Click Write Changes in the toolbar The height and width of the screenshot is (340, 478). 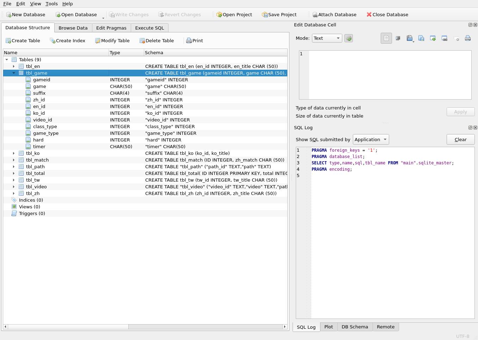click(x=129, y=15)
